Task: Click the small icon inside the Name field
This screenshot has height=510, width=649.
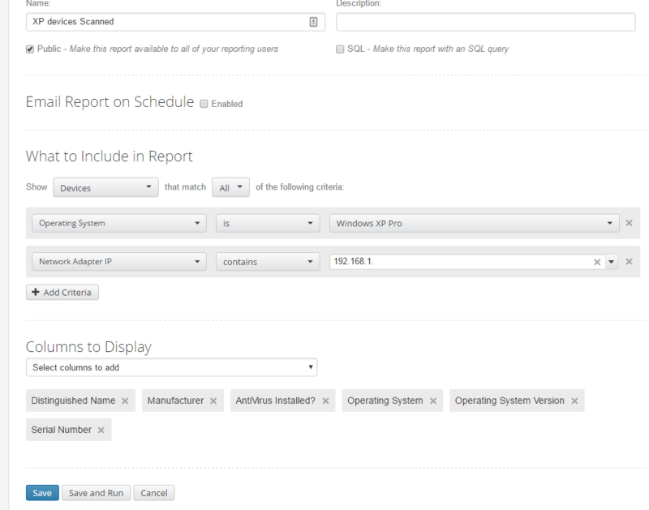Action: 312,22
